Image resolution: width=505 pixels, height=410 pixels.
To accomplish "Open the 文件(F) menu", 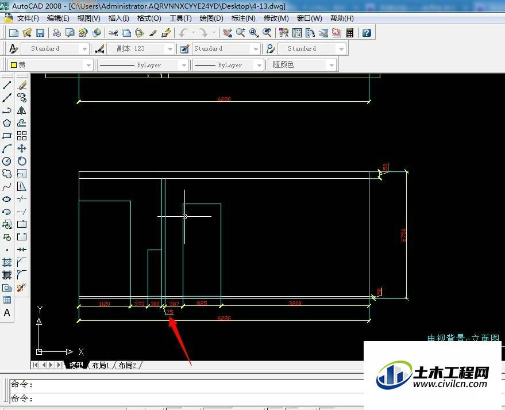I will point(28,18).
